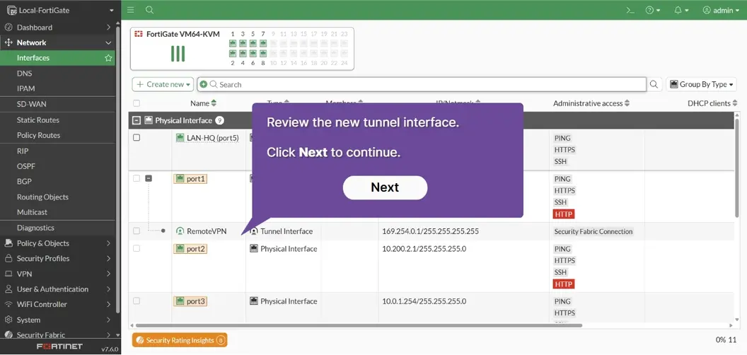This screenshot has height=355, width=747.
Task: Click the green add filter plus icon
Action: tap(204, 84)
